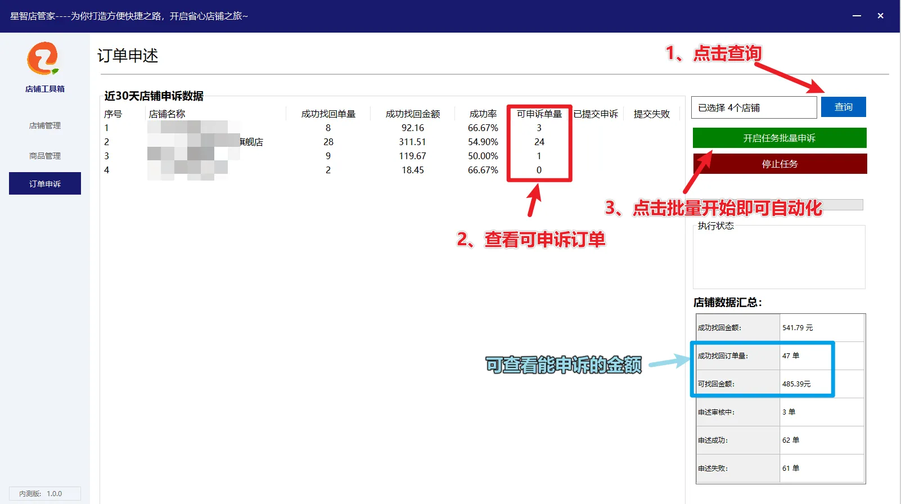
Task: Click the 申述失败 value 61 单
Action: click(791, 468)
